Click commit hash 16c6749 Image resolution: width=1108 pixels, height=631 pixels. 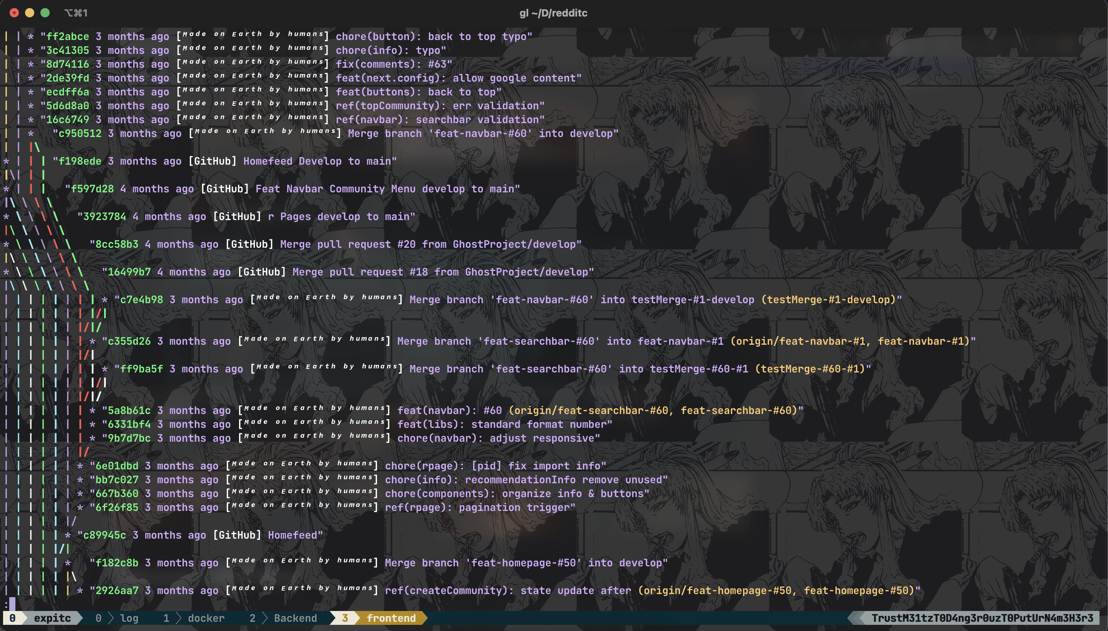[67, 120]
